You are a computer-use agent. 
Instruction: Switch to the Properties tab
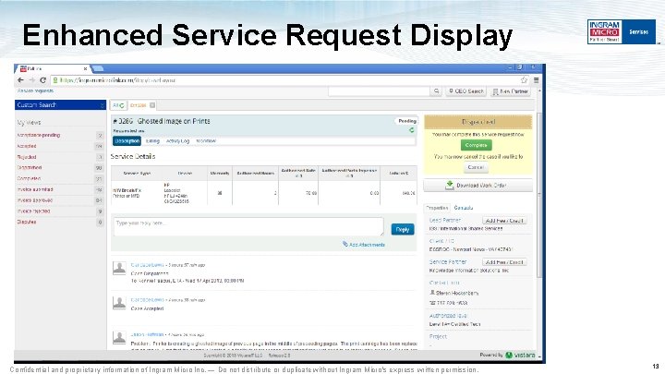point(437,208)
